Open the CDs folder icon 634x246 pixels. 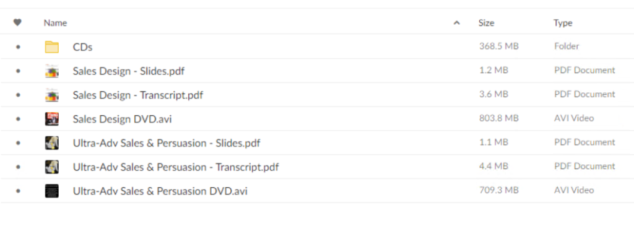[x=52, y=47]
